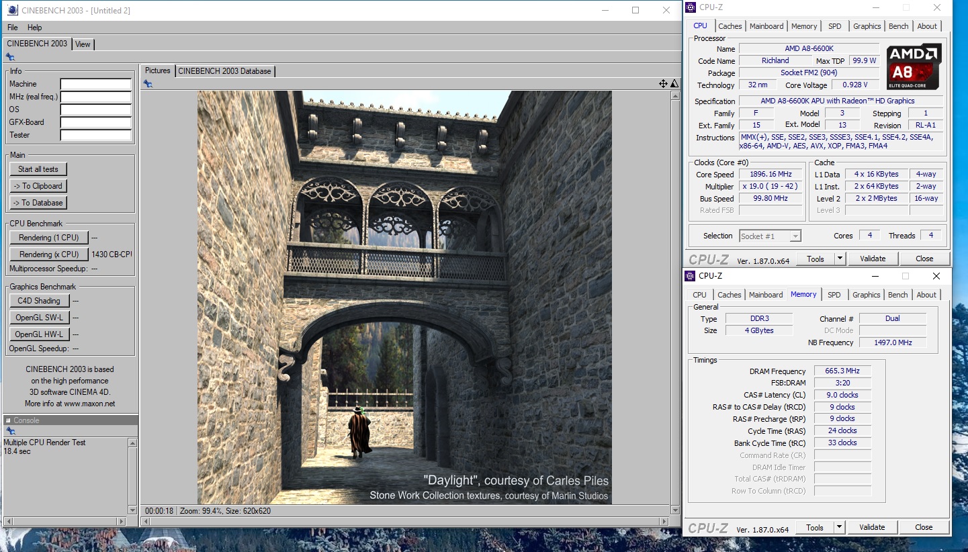968x552 pixels.
Task: Open the File menu in CINEBENCH
Action: tap(13, 28)
